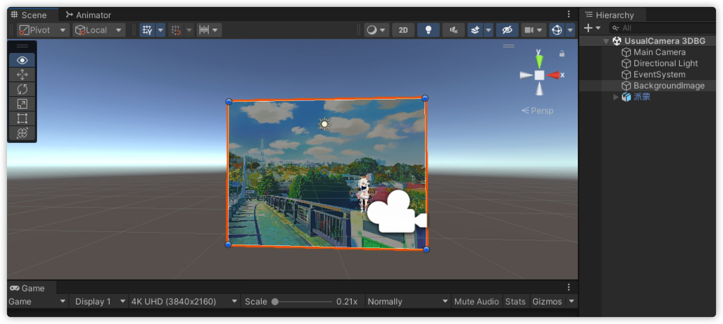Open Game panel three-dot menu
This screenshot has height=324, width=723.
tap(569, 287)
